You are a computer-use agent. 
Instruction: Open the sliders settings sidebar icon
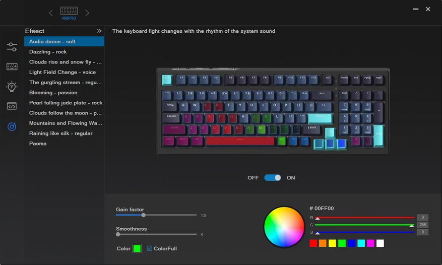(x=12, y=47)
